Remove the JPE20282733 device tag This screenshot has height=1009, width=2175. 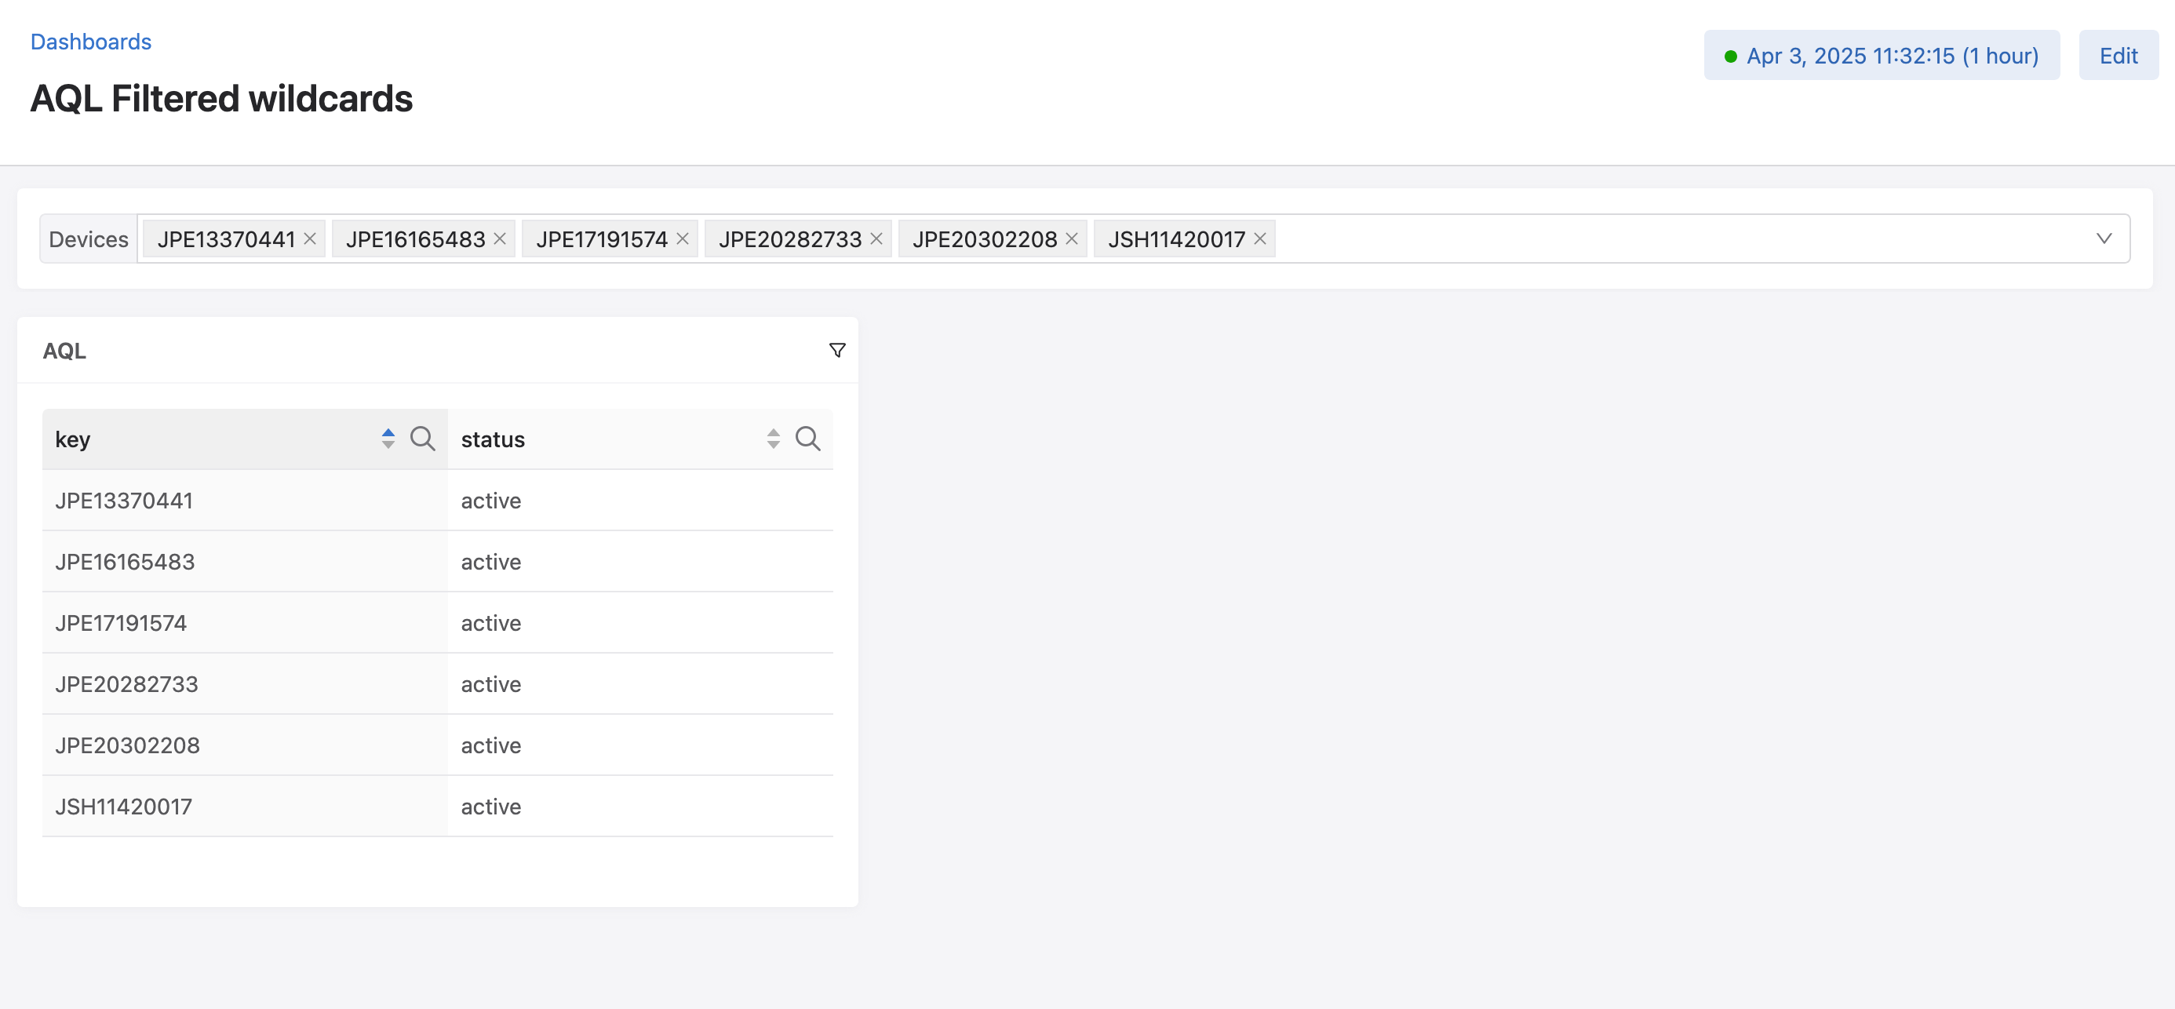point(876,239)
